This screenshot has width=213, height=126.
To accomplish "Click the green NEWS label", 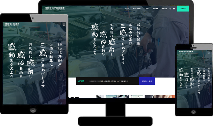I will 81,81.
